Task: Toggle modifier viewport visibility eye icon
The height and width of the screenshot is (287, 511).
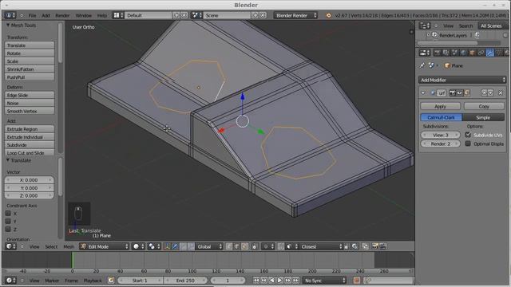Action: pos(460,93)
